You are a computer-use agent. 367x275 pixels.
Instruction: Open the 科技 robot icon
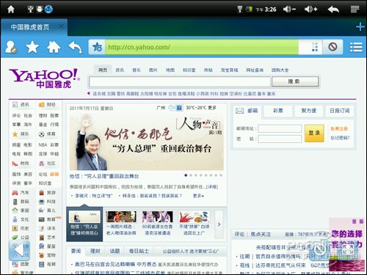click(42, 202)
